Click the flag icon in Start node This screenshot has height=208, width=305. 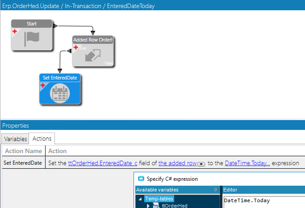coord(32,39)
